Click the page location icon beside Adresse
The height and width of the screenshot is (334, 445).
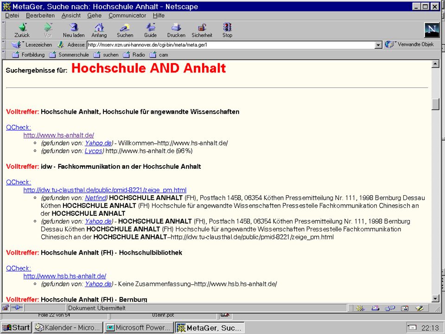(x=60, y=45)
